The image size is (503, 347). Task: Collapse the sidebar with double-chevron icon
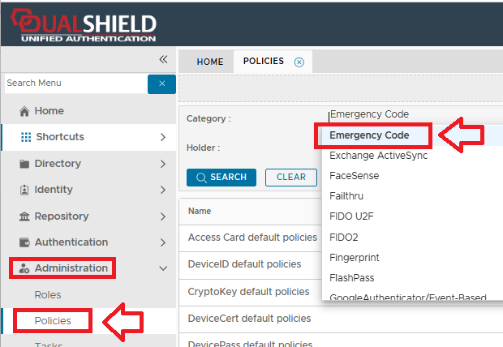click(x=163, y=59)
